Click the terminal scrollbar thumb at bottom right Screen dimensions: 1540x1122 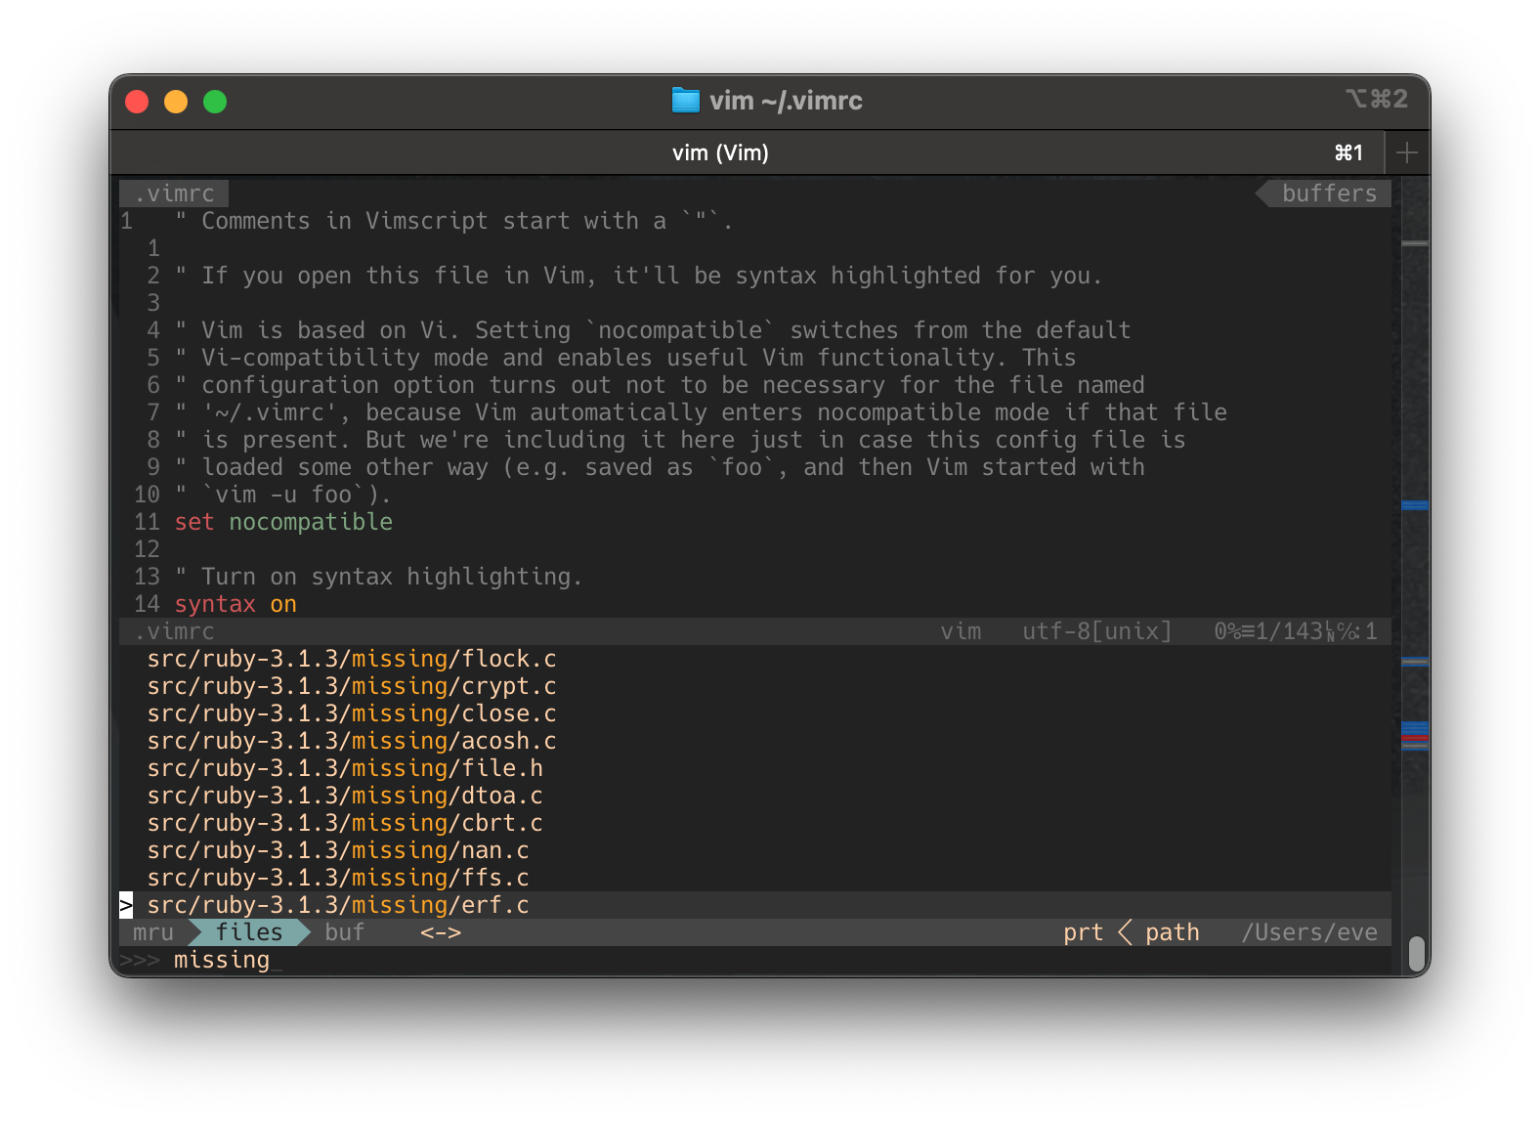[x=1416, y=954]
